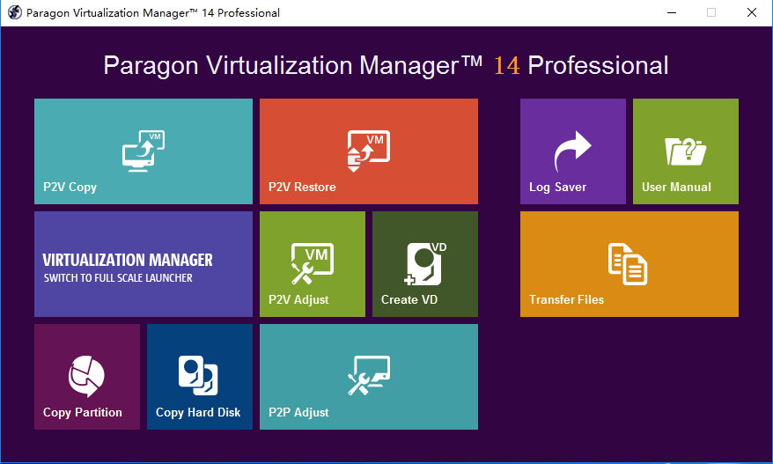The width and height of the screenshot is (773, 464).
Task: Select the "Transfer Files" text label
Action: pyautogui.click(x=566, y=299)
